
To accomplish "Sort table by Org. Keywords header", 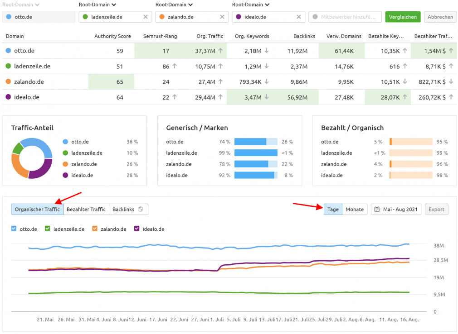I will (252, 36).
